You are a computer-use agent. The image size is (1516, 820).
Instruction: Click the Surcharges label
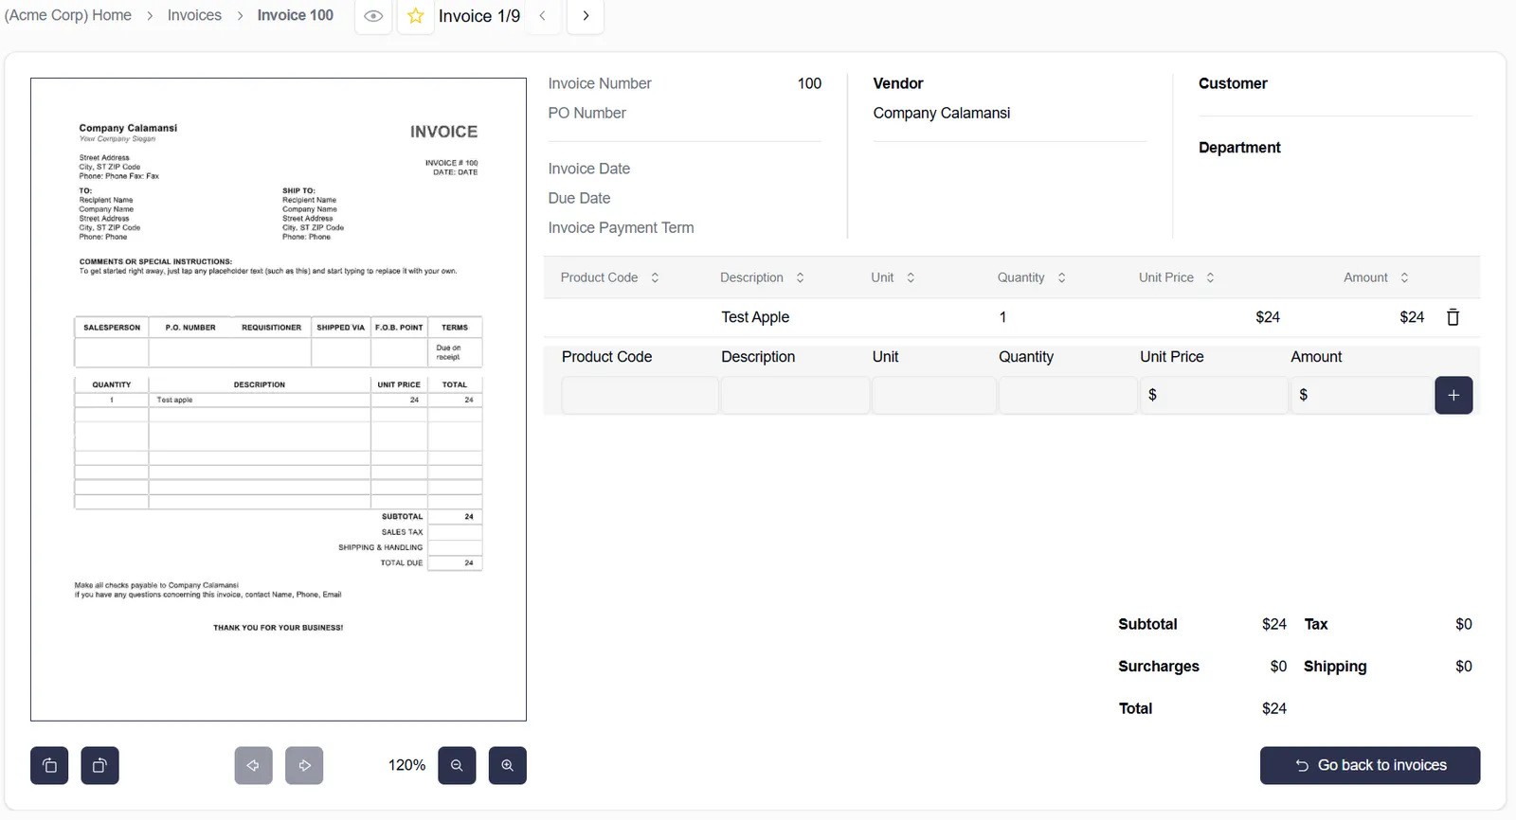(1159, 667)
